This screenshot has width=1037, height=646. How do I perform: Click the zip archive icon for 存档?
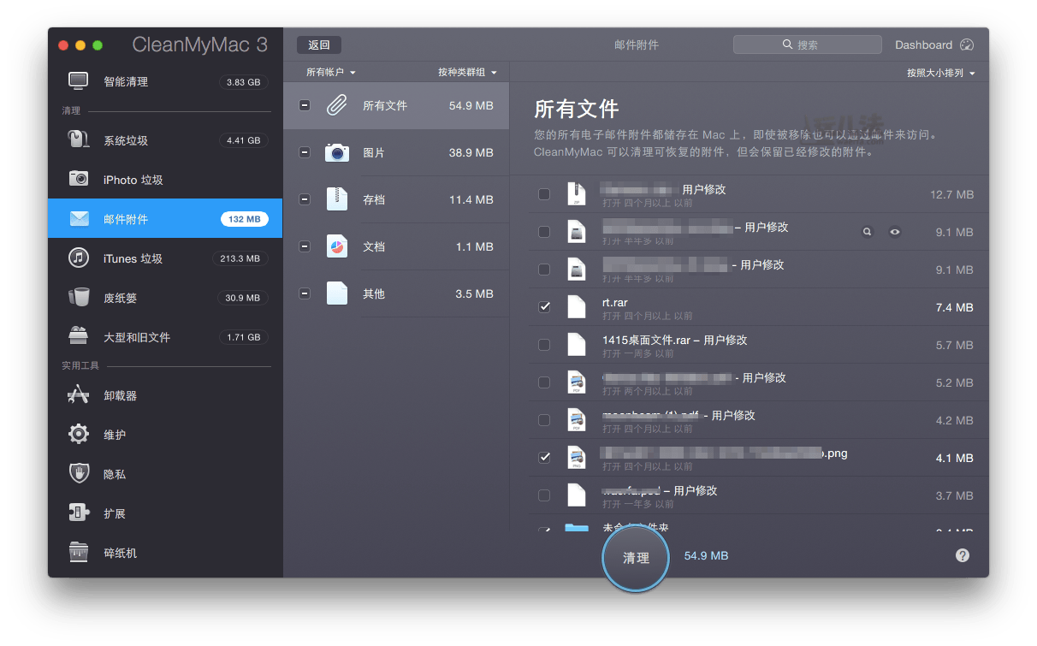[337, 199]
